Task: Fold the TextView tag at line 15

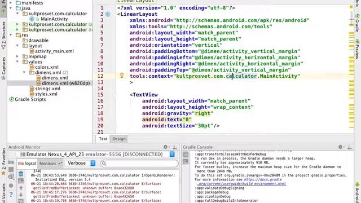Action: click(x=115, y=95)
